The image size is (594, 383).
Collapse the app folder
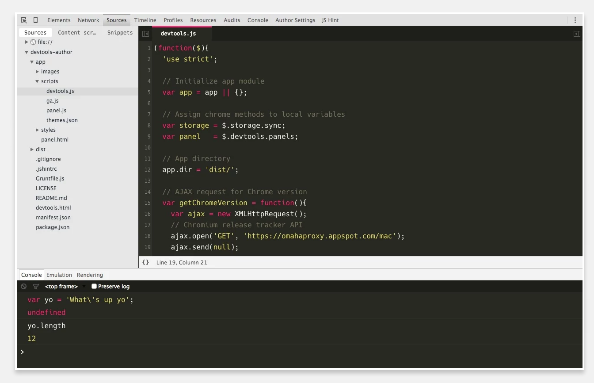click(x=32, y=62)
